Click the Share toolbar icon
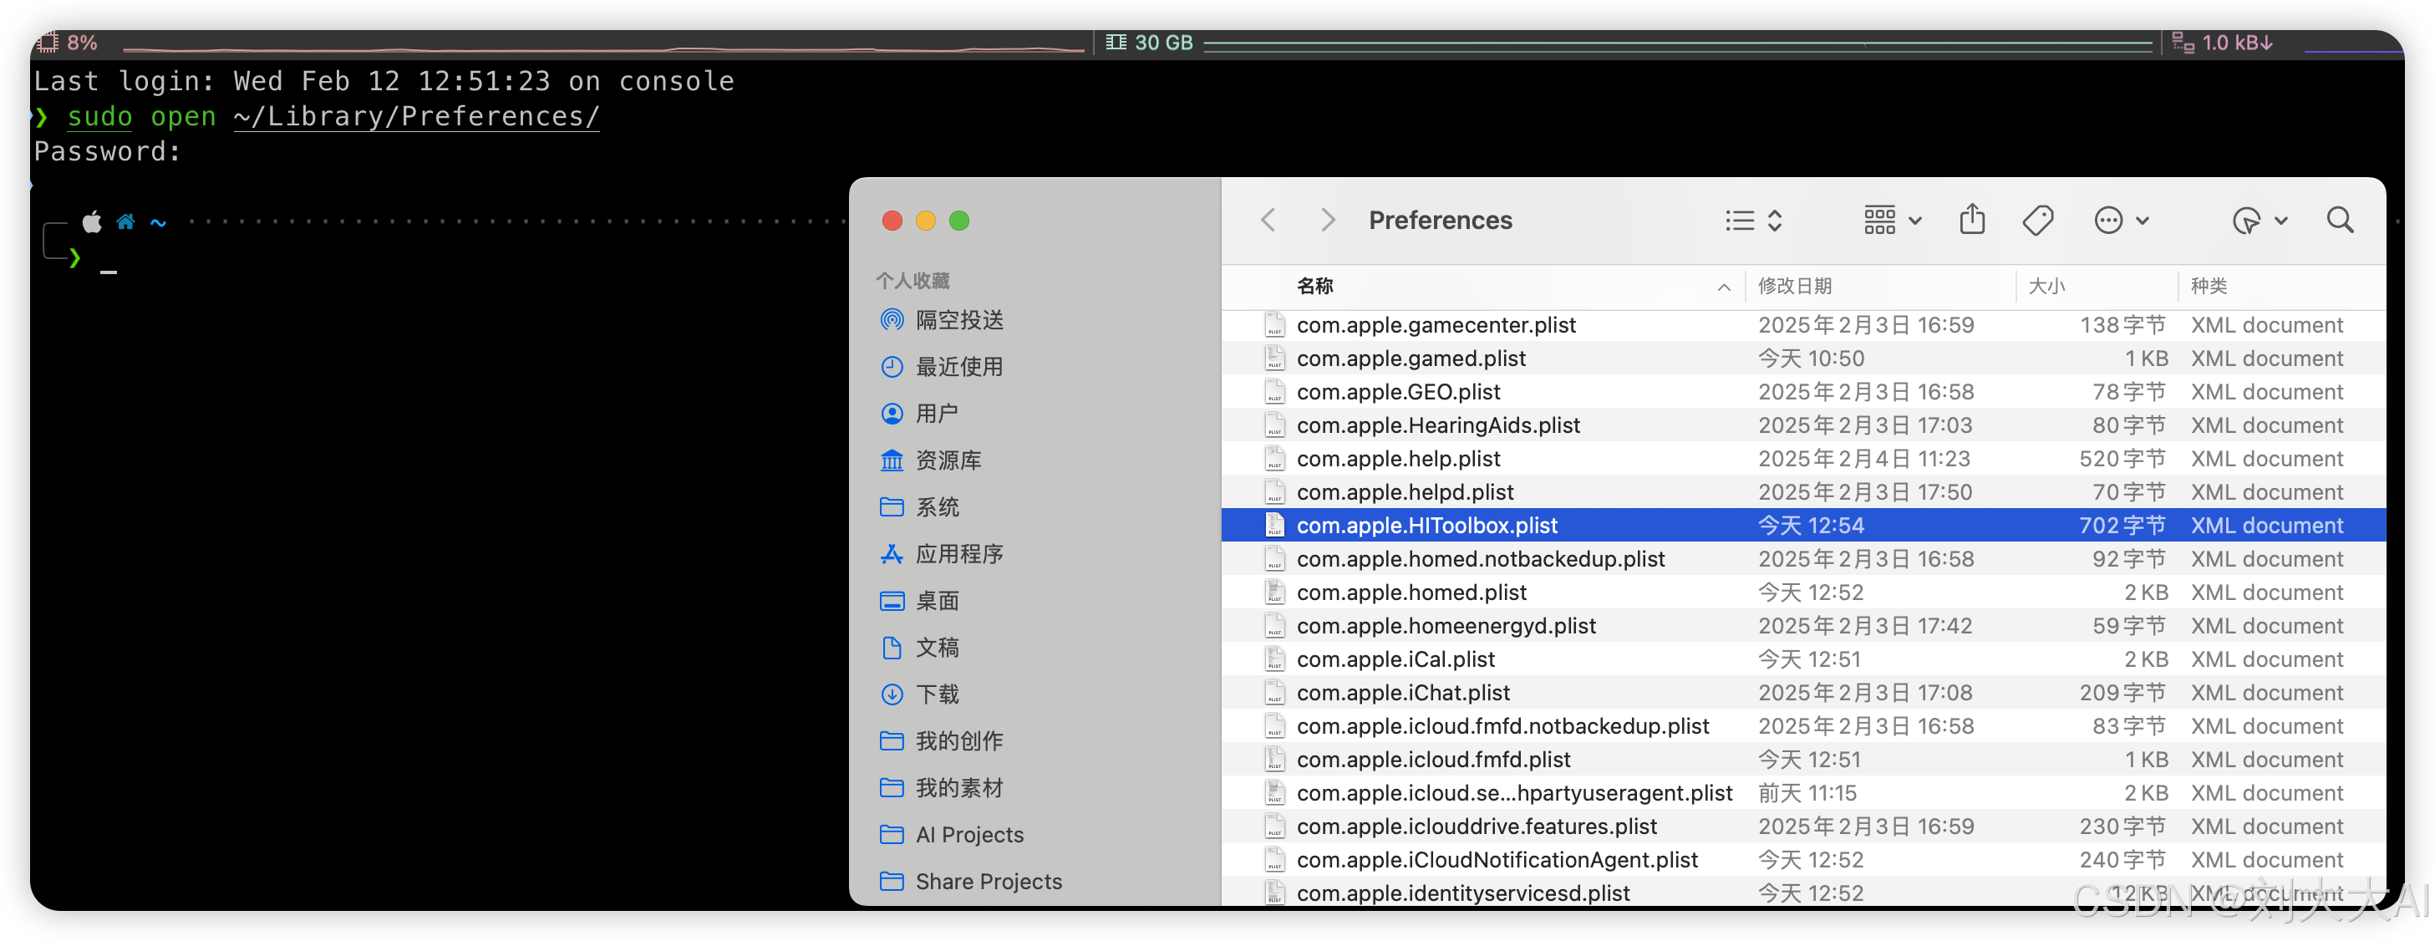The width and height of the screenshot is (2435, 941). click(x=1972, y=221)
